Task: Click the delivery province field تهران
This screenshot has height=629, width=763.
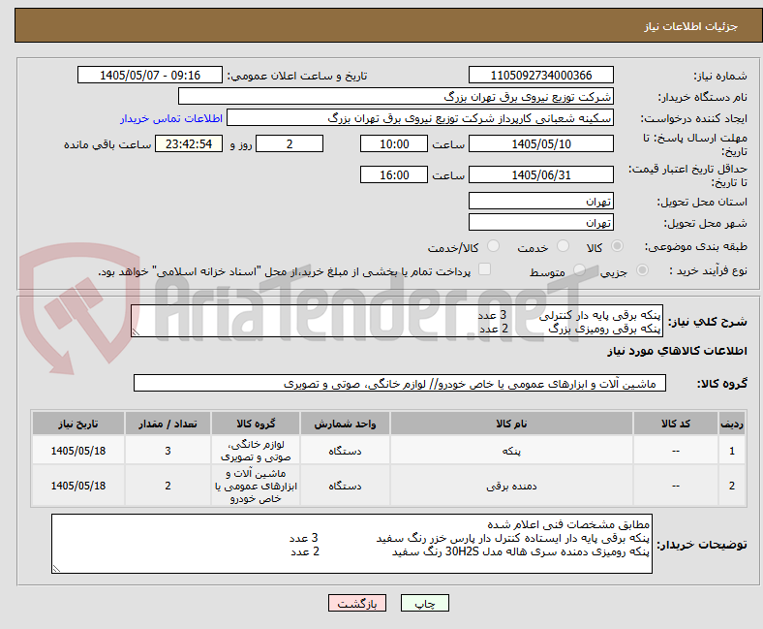Action: click(x=540, y=201)
